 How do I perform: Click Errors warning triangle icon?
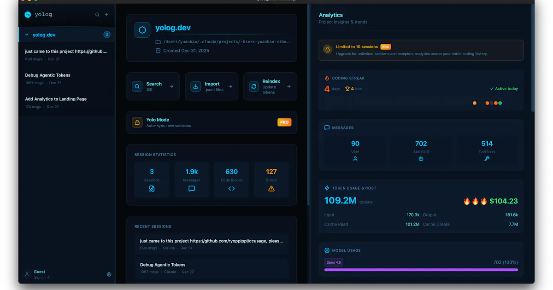[271, 189]
